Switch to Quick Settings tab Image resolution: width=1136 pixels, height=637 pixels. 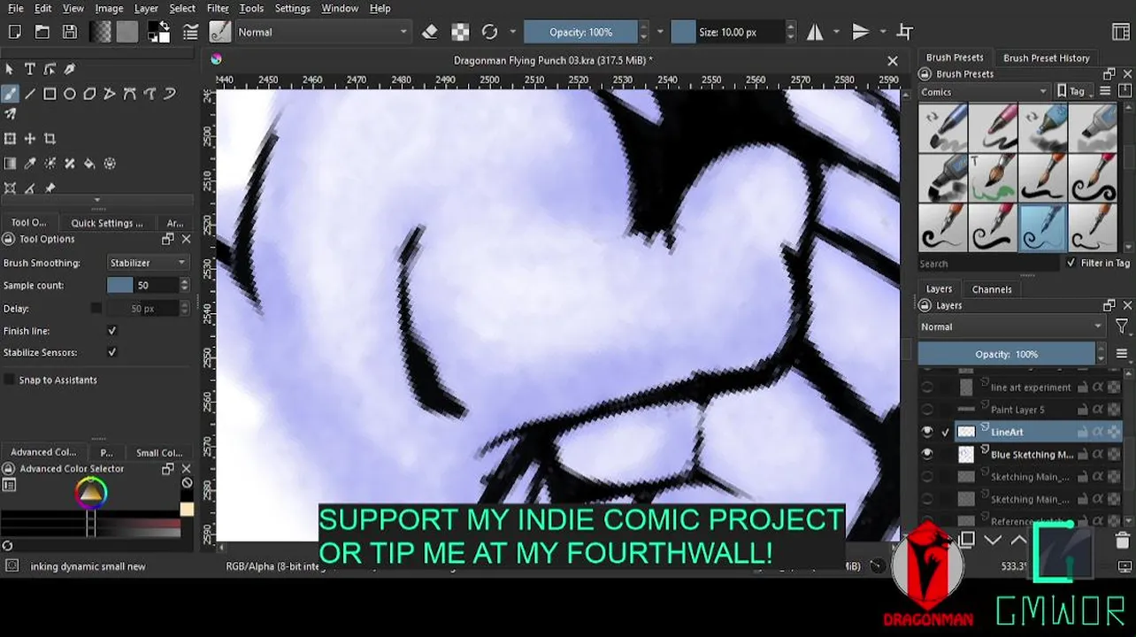tap(107, 223)
